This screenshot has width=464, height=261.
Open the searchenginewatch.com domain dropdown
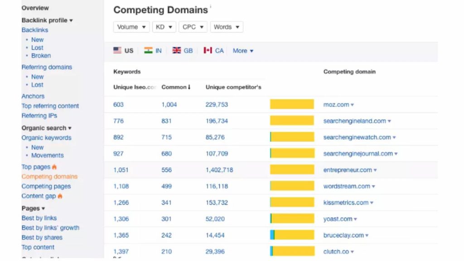tap(394, 137)
